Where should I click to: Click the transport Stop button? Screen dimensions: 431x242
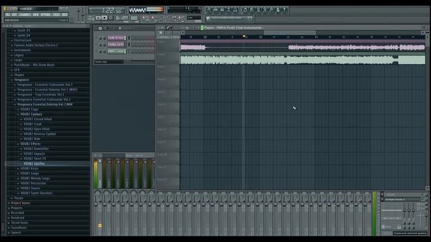[x=104, y=18]
